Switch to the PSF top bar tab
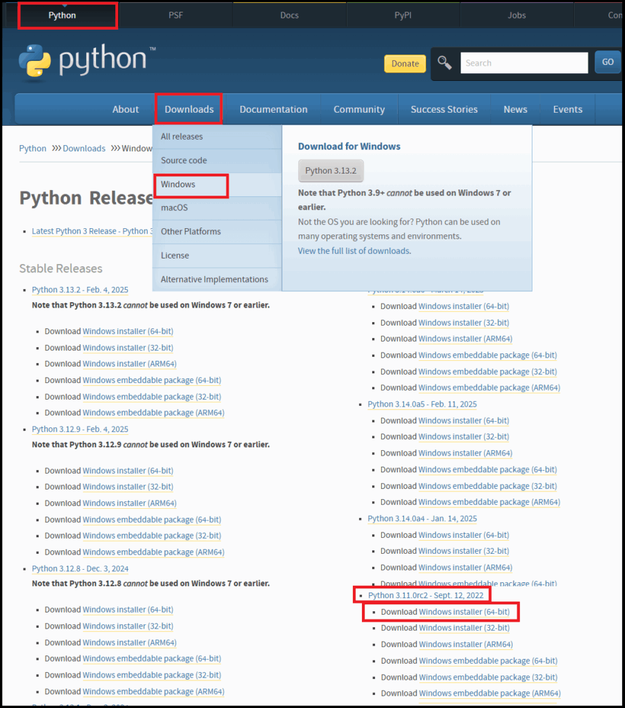The height and width of the screenshot is (708, 625). (176, 15)
